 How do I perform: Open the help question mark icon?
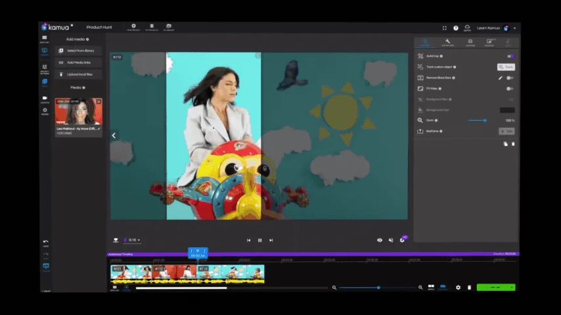pos(455,28)
